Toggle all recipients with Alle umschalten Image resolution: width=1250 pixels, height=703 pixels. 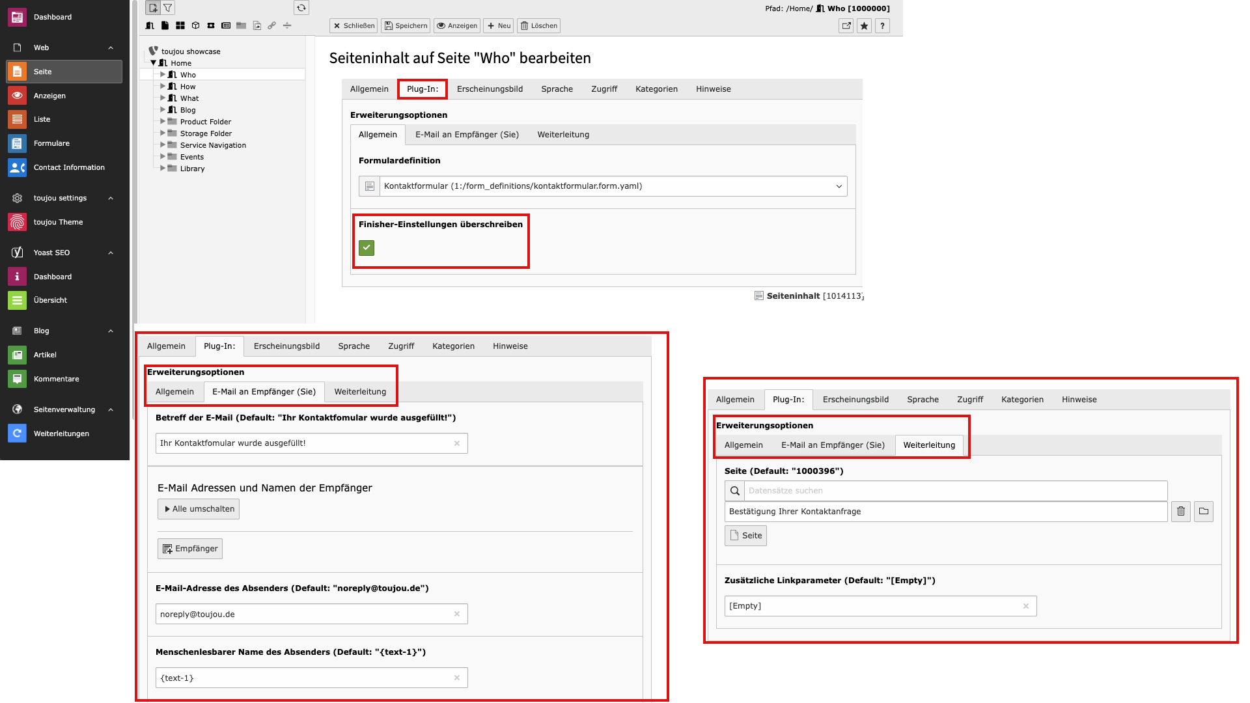199,509
